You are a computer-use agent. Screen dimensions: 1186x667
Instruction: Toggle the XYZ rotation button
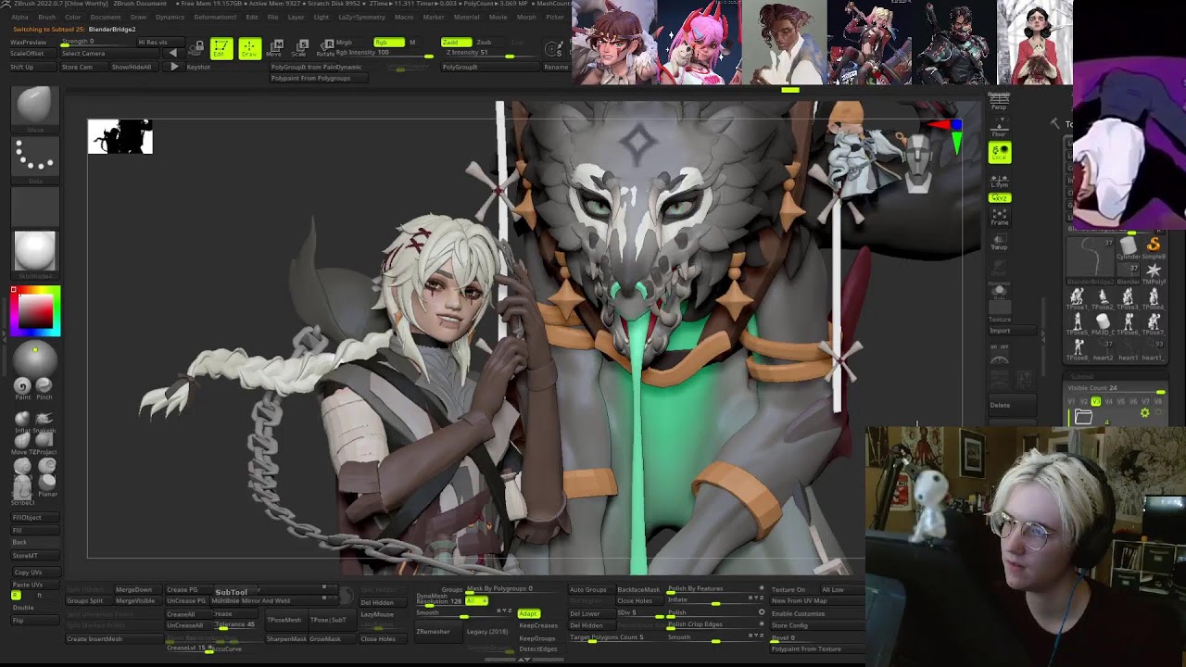point(999,198)
